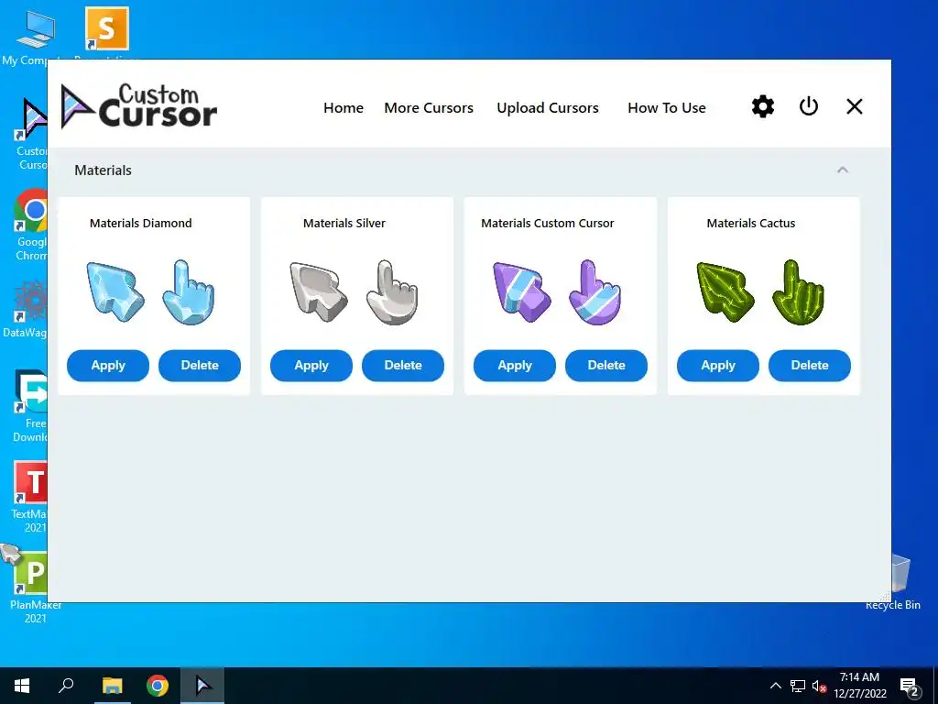Screen dimensions: 938x704
Task: Click the Materials Cactus title
Action: [751, 224]
